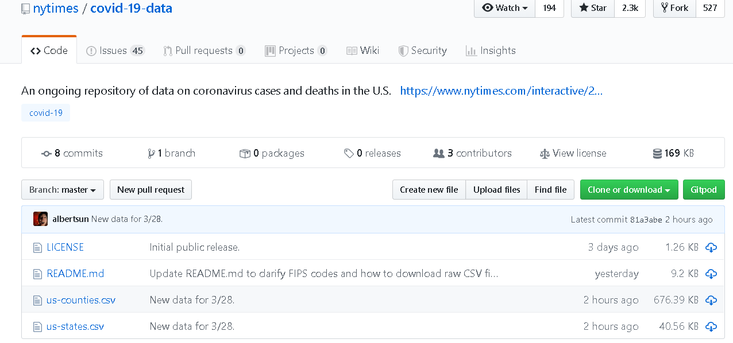This screenshot has width=733, height=343.
Task: Click the download cloud icon for LICENSE
Action: pyautogui.click(x=711, y=247)
